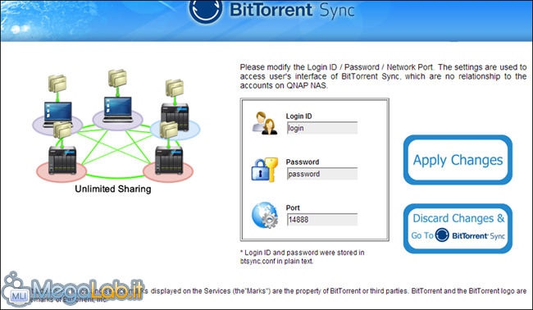533x310 pixels.
Task: Click the globe with gear Port icon
Action: coord(265,215)
